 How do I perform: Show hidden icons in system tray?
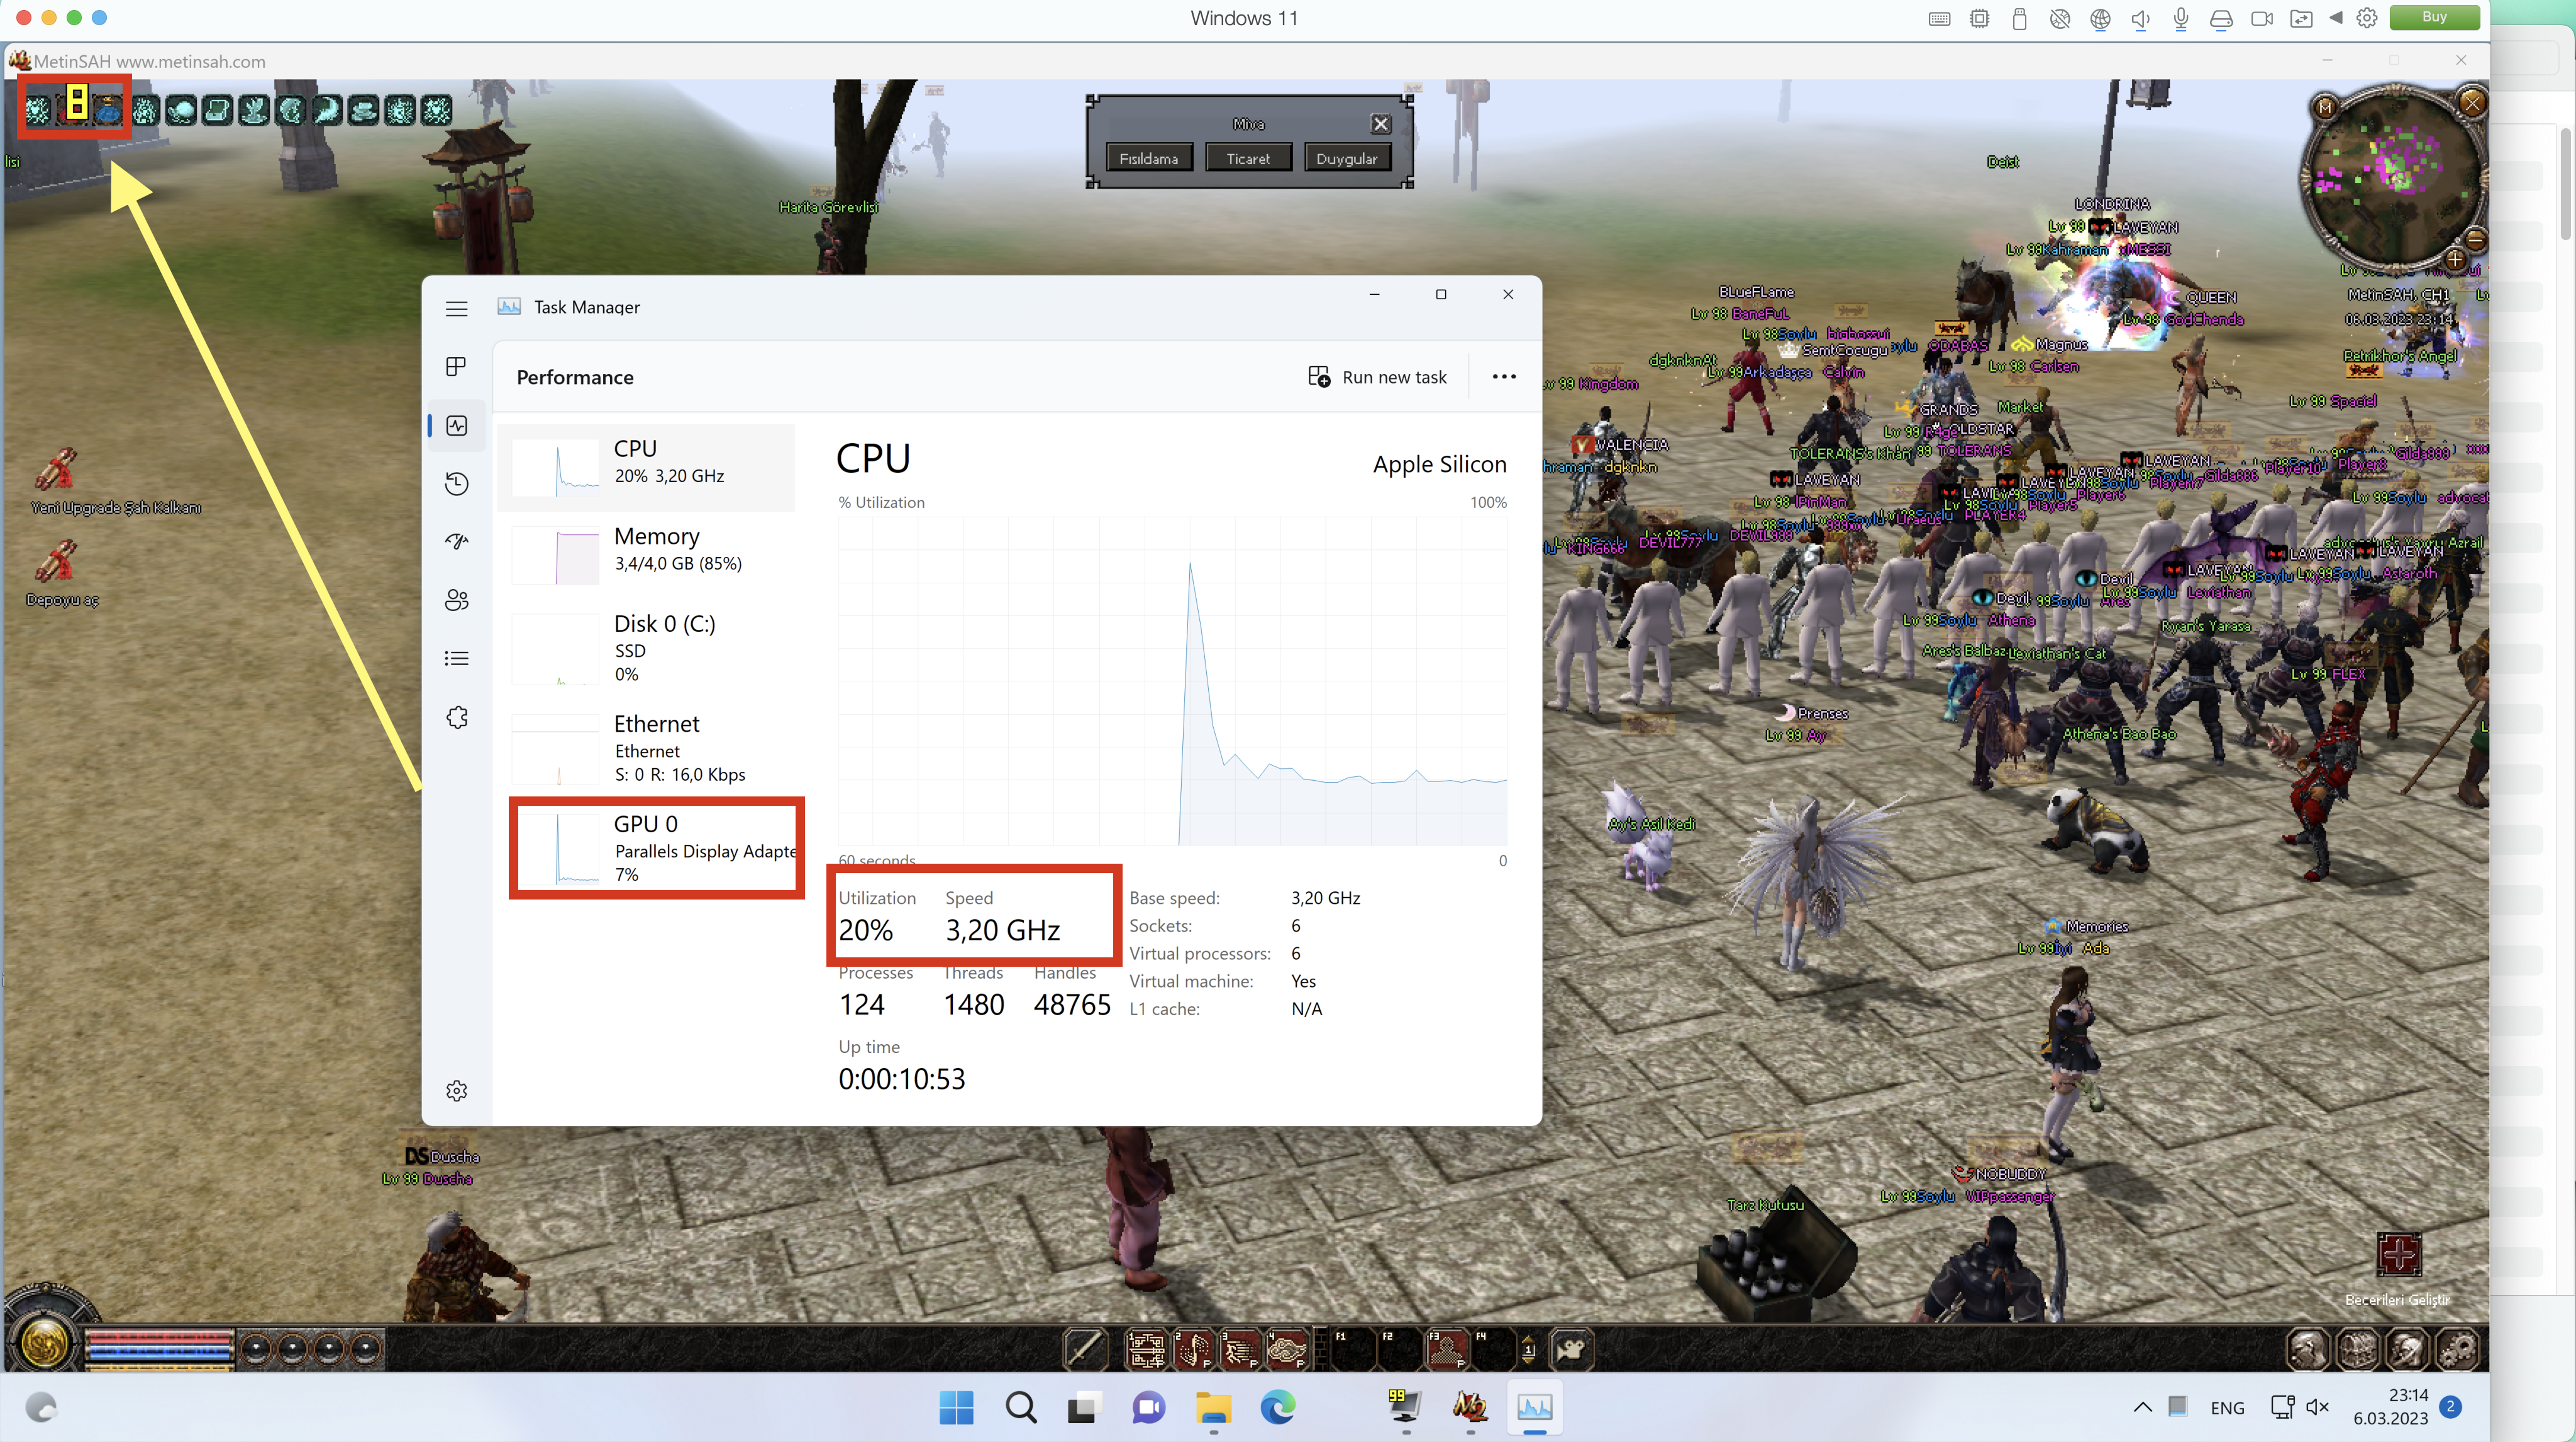[x=2142, y=1407]
